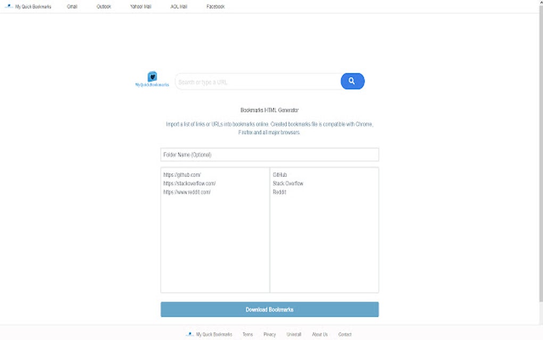Click the box listing GitHub, Stack Overflow, Reddit
Image resolution: width=543 pixels, height=340 pixels.
pyautogui.click(x=324, y=229)
